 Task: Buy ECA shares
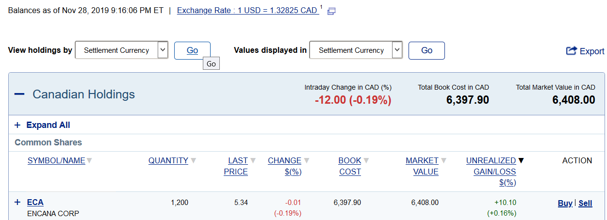point(565,204)
